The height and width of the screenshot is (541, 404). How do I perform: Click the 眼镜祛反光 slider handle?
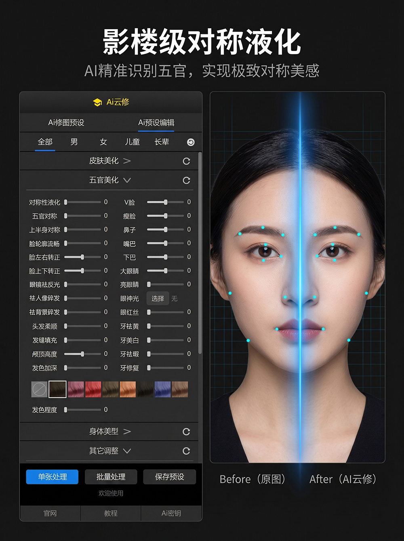tap(65, 284)
